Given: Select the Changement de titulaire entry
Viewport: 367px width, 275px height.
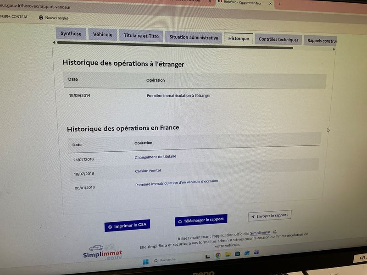Looking at the screenshot, I should [156, 157].
